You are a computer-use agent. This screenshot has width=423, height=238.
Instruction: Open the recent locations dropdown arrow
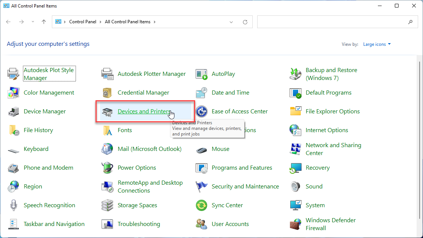pos(33,22)
